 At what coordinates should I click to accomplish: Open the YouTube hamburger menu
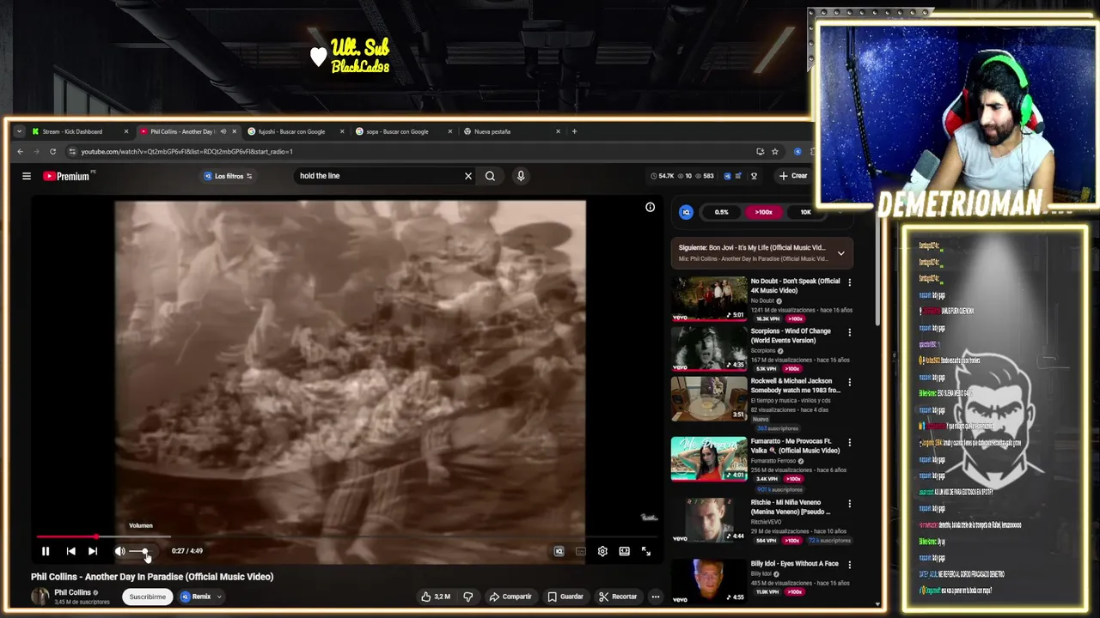tap(27, 176)
